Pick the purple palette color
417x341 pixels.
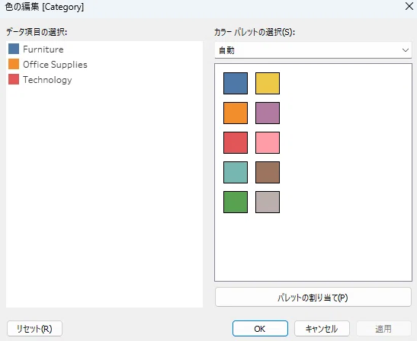(x=268, y=113)
